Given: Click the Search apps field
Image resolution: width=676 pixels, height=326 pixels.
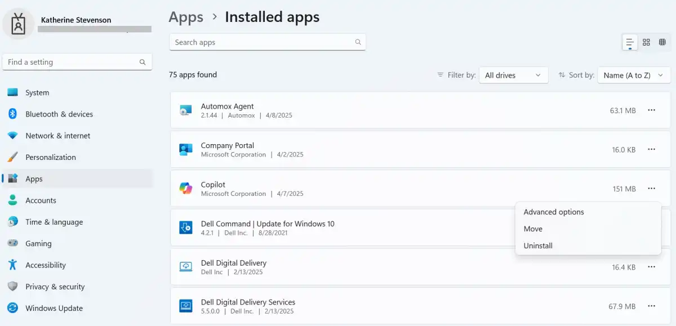Looking at the screenshot, I should [x=268, y=42].
